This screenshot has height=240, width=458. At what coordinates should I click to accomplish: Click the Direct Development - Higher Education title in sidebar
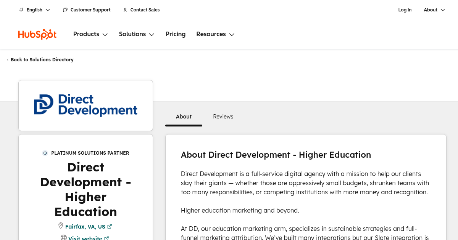pos(85,189)
